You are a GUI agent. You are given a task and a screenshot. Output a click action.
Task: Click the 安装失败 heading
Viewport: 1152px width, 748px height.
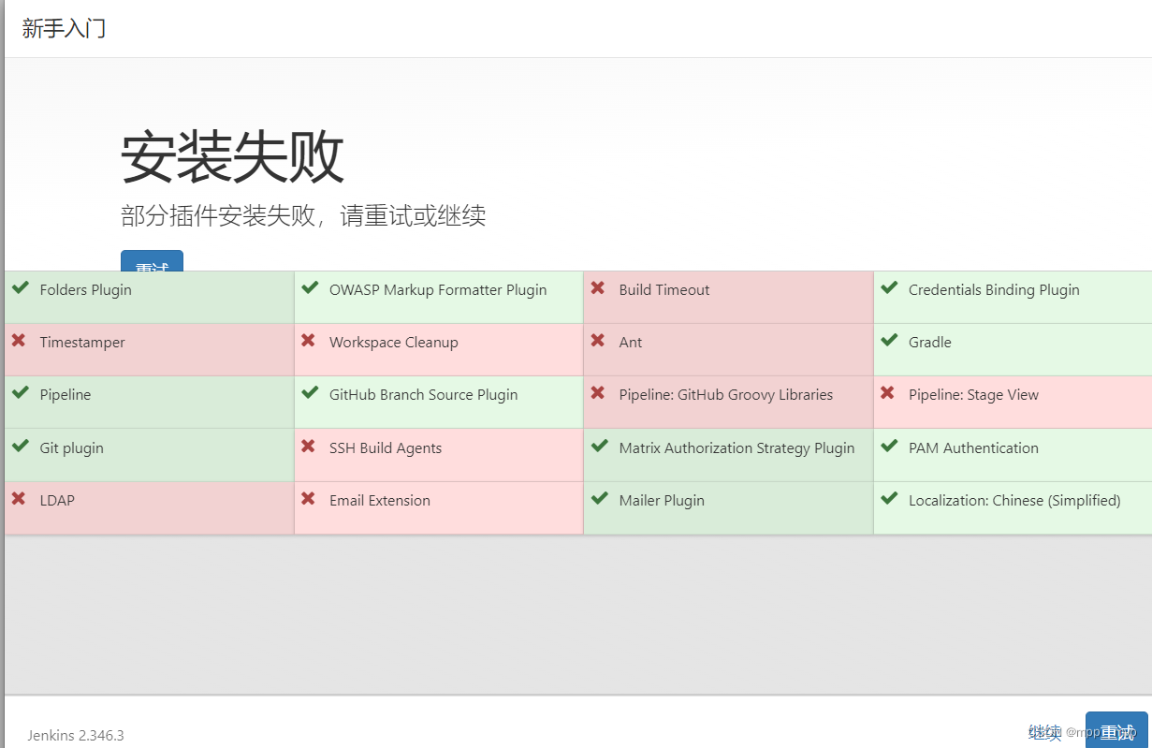coord(232,157)
